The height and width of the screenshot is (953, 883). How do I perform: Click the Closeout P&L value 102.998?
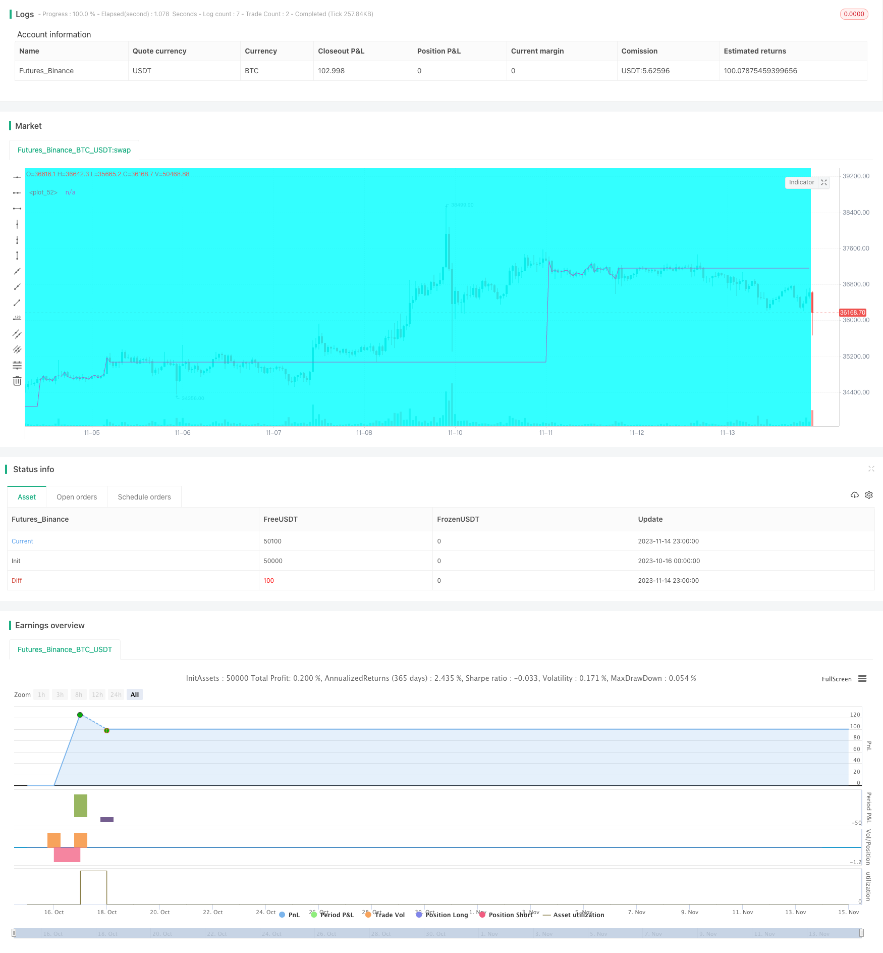click(x=332, y=71)
